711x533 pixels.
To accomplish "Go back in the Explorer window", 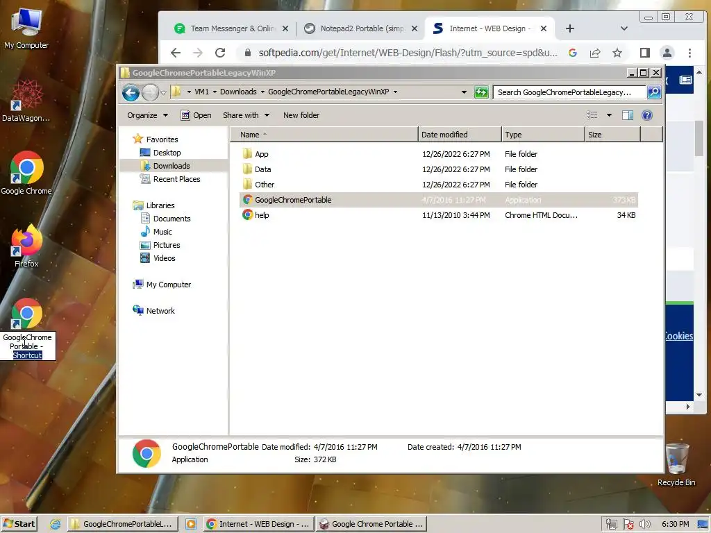I will coord(131,93).
